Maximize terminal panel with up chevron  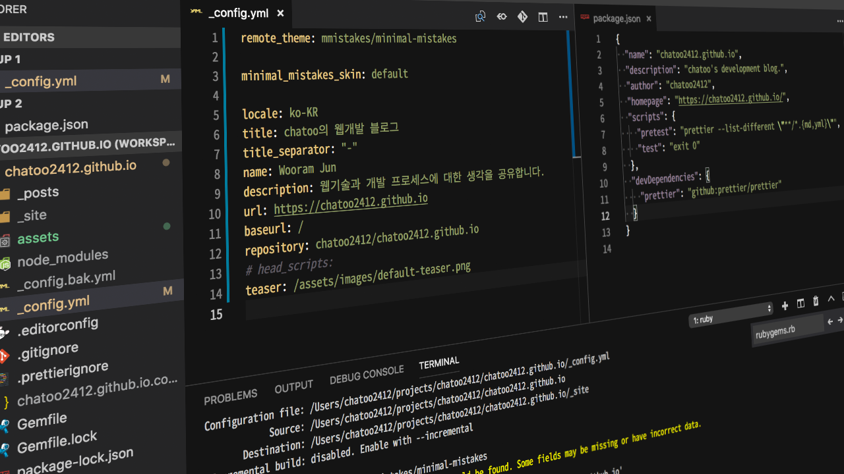[831, 299]
